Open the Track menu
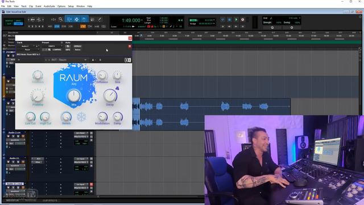This screenshot has height=205, width=364. (24, 6)
